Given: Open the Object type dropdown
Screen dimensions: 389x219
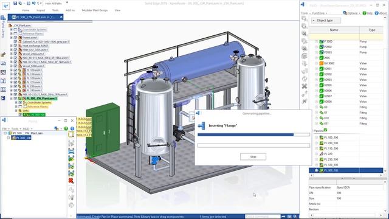Looking at the screenshot, I should coord(326,20).
